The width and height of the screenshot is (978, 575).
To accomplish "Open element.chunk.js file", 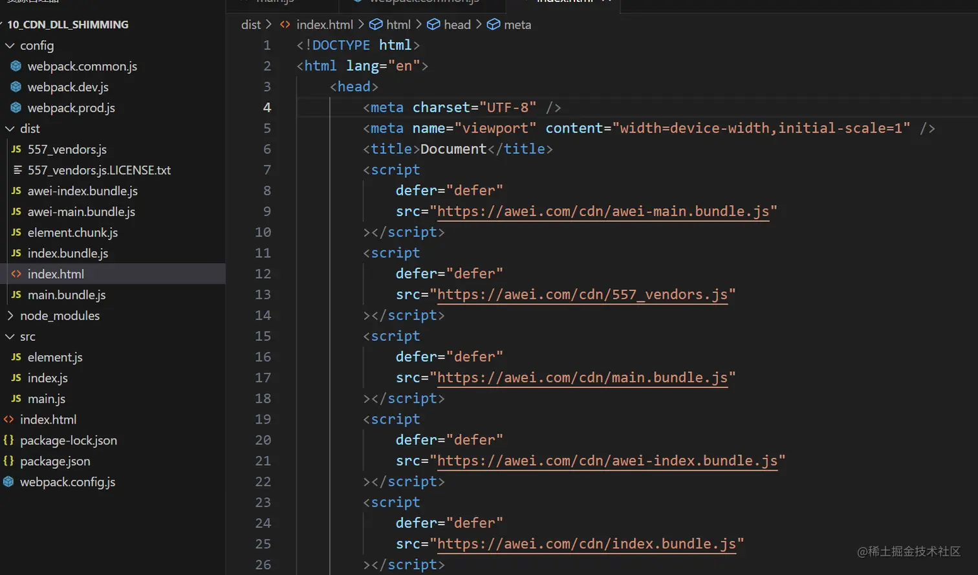I will coord(72,232).
